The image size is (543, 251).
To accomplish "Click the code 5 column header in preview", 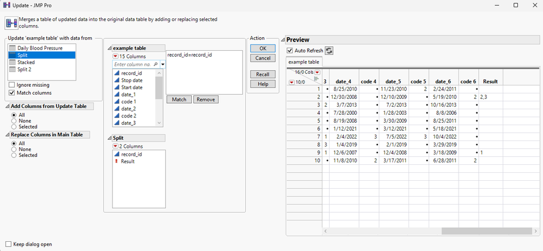I will tap(419, 82).
